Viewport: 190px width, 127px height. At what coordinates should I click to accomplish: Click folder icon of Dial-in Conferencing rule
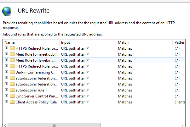coord(12,72)
